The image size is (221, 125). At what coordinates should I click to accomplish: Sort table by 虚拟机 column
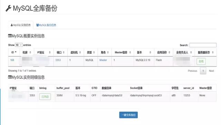(x=76, y=52)
